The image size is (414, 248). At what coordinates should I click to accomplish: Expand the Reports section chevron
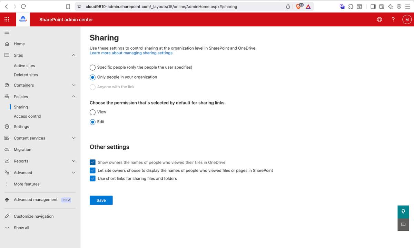click(x=73, y=161)
